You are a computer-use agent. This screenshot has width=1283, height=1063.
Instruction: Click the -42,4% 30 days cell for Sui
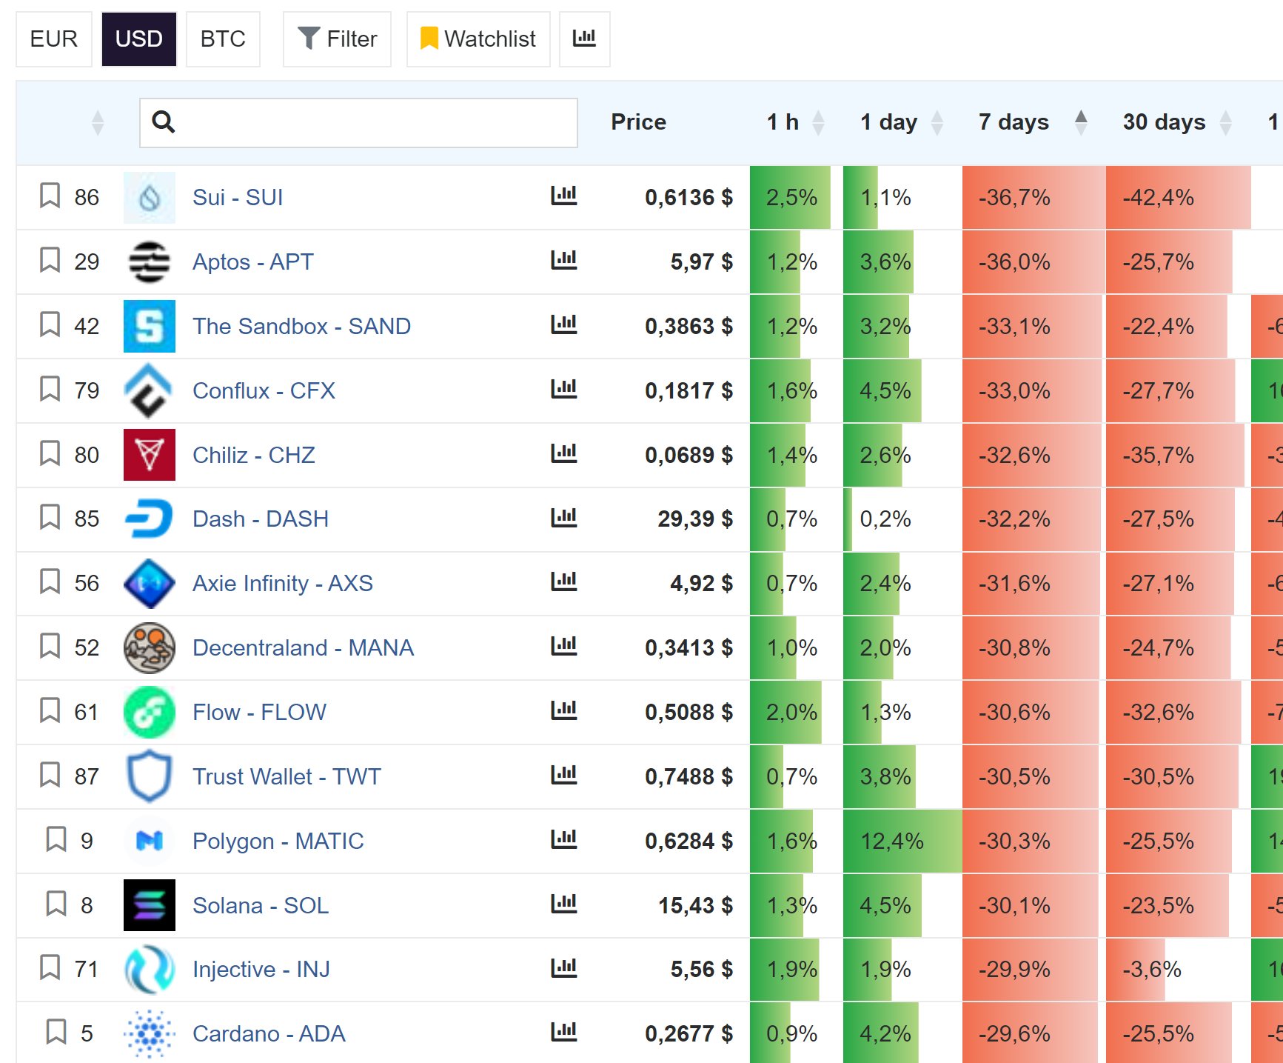point(1178,198)
